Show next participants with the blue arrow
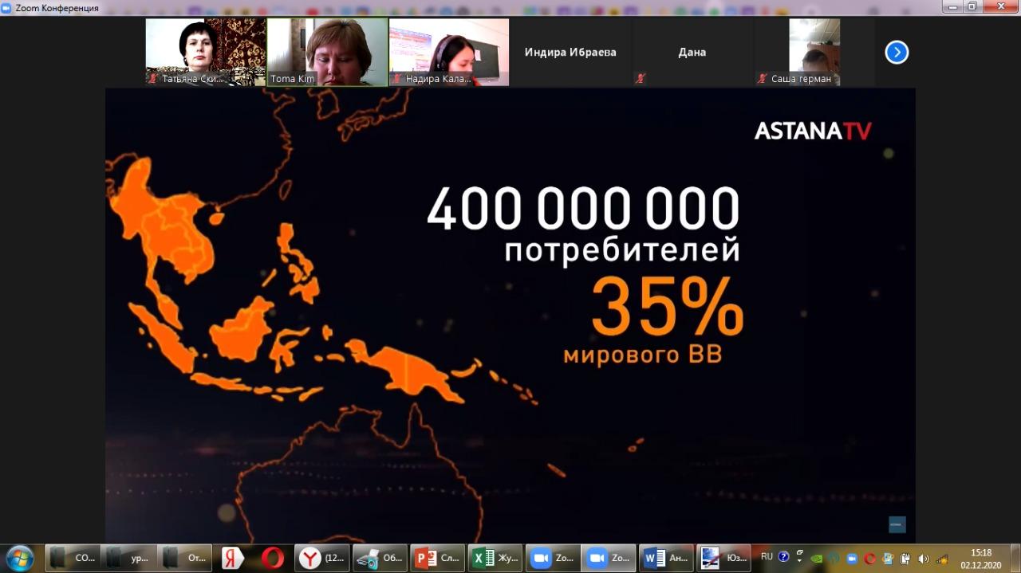 coord(897,53)
